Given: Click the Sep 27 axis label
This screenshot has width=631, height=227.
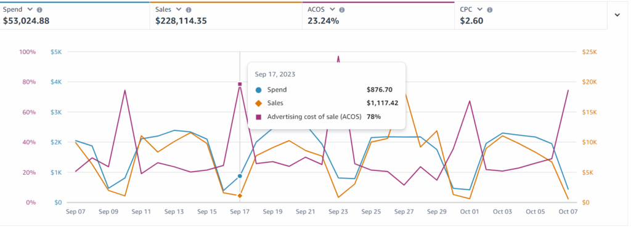Looking at the screenshot, I should [404, 212].
